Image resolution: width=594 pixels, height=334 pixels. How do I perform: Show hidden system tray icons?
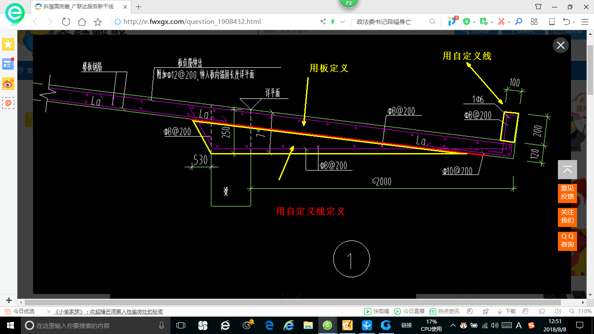coord(453,325)
